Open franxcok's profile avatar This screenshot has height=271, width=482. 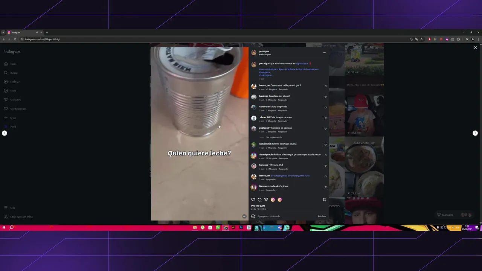click(x=254, y=166)
